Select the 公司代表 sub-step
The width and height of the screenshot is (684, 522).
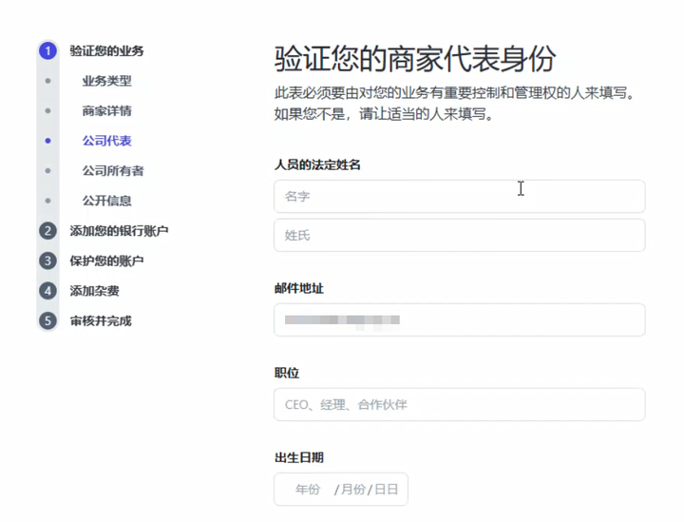[106, 141]
